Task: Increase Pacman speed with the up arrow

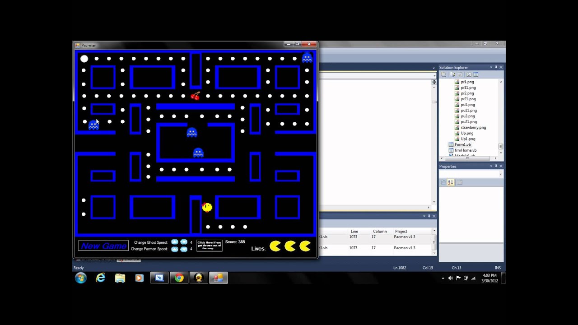Action: [175, 249]
